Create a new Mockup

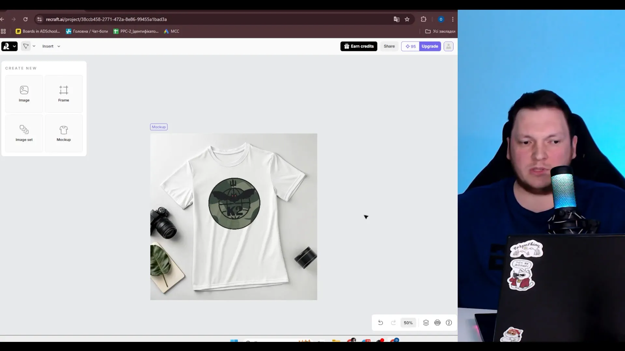[x=63, y=133]
